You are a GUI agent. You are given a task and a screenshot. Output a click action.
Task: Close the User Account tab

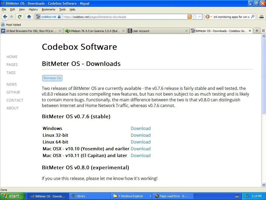pyautogui.click(x=187, y=31)
